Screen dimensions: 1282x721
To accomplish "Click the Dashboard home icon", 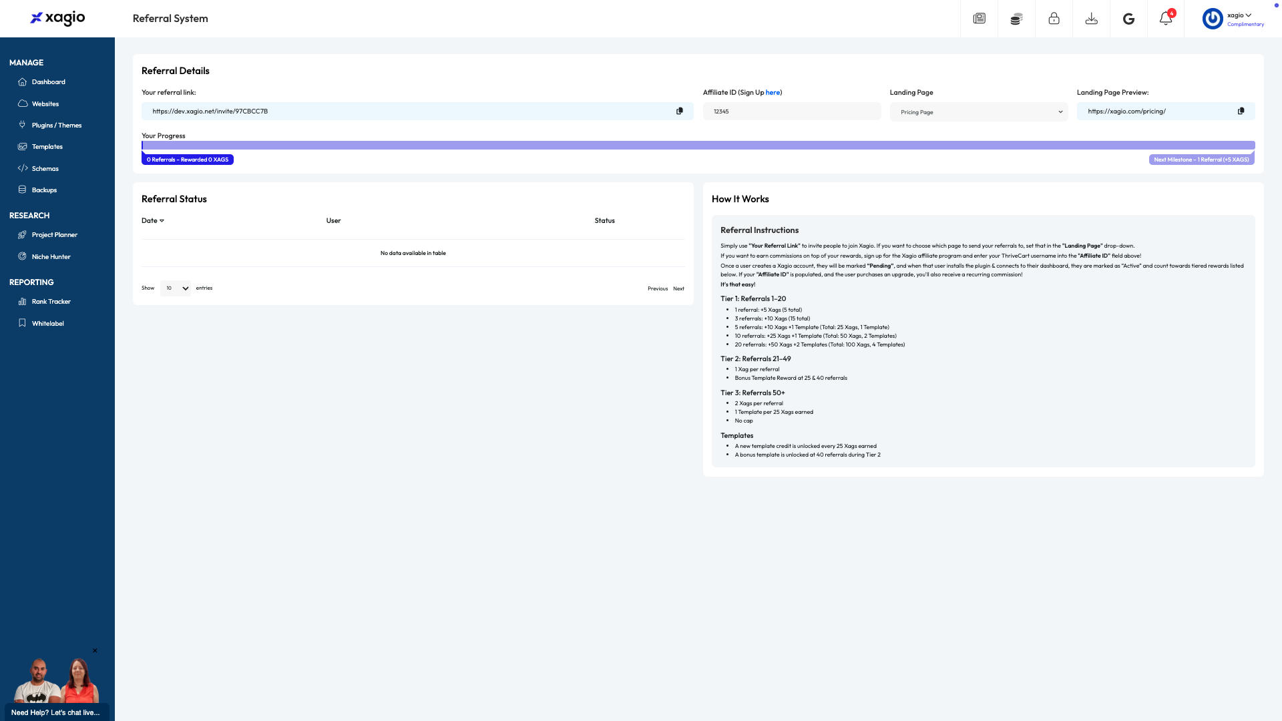I will 23,82.
